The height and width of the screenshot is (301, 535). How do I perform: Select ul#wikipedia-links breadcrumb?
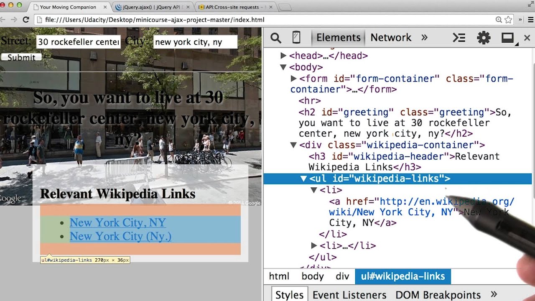tap(403, 276)
